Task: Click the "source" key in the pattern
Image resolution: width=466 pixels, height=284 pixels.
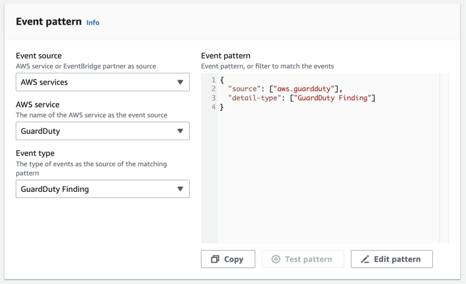Action: [x=244, y=89]
